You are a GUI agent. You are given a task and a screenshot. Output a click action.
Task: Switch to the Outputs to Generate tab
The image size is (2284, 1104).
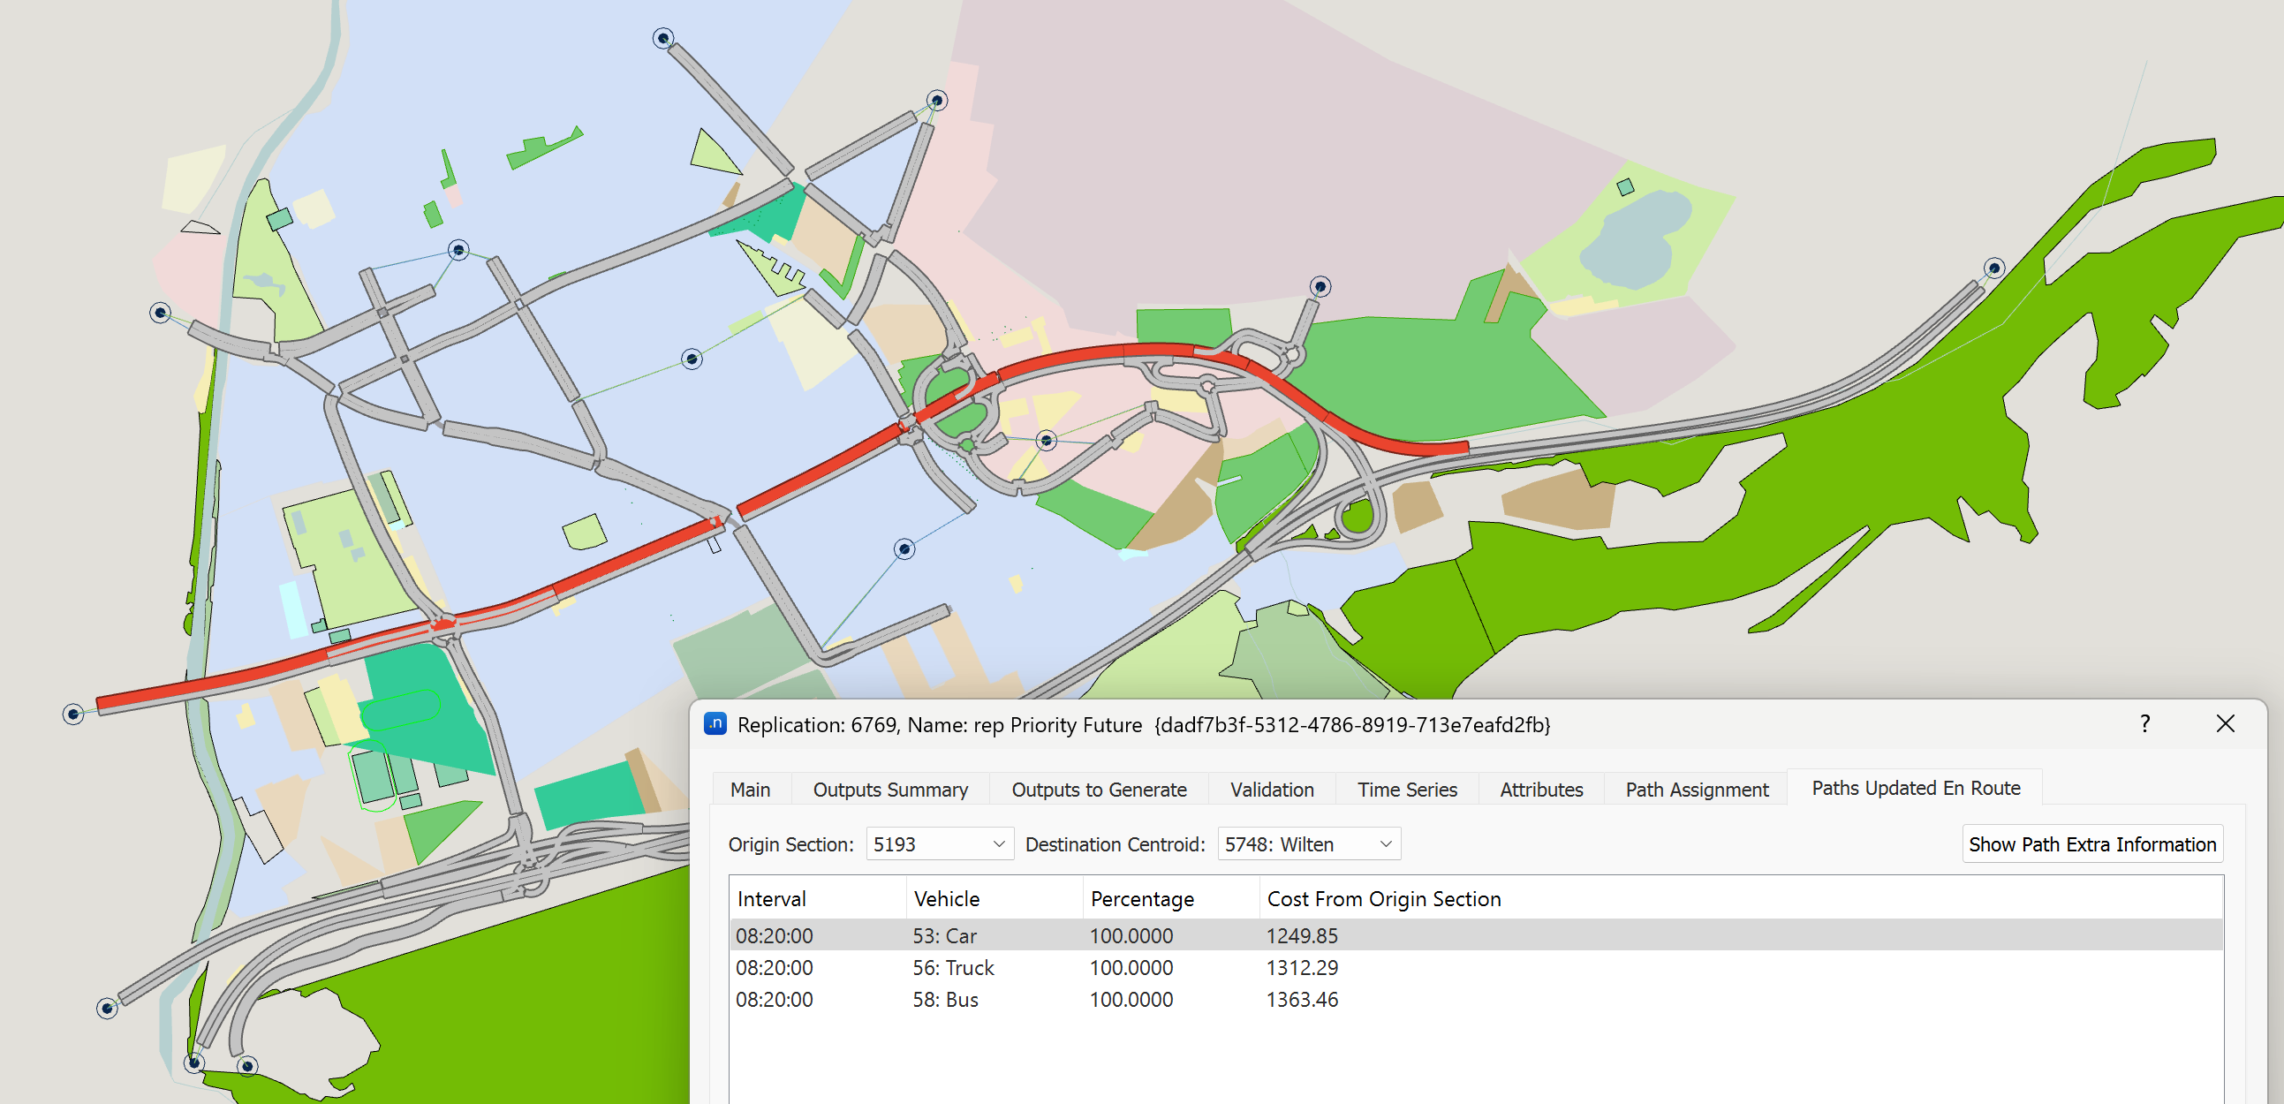point(1099,790)
